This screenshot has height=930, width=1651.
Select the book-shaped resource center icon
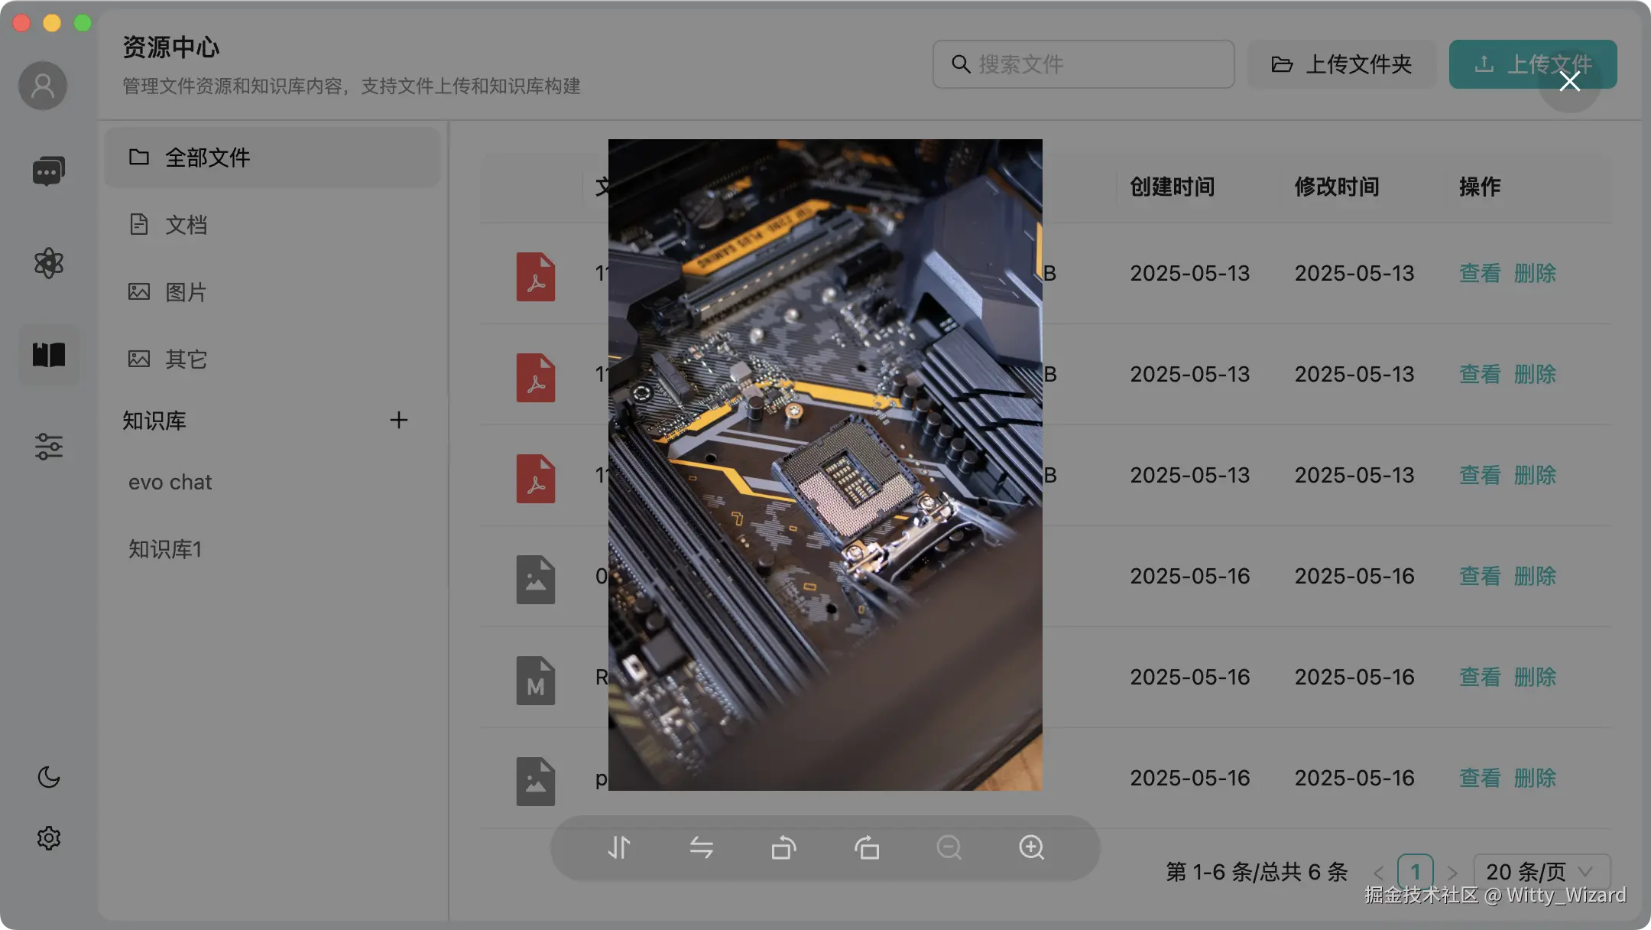point(48,354)
